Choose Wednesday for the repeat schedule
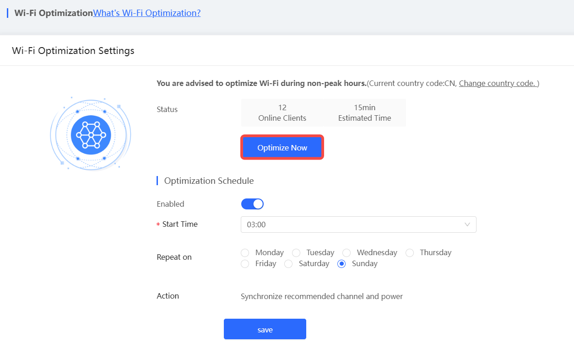The image size is (574, 353). point(346,252)
